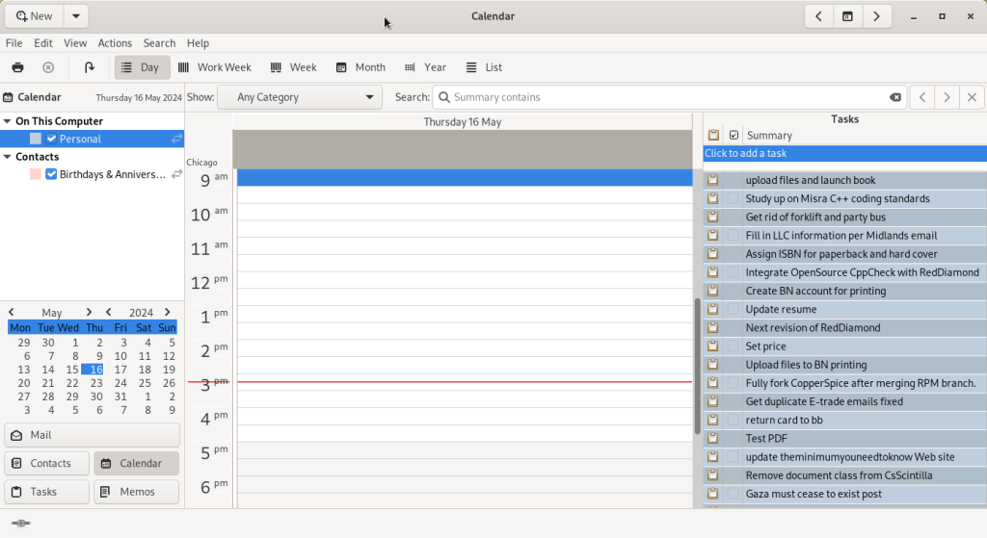Open the Actions menu
This screenshot has height=538, width=987.
coord(115,42)
